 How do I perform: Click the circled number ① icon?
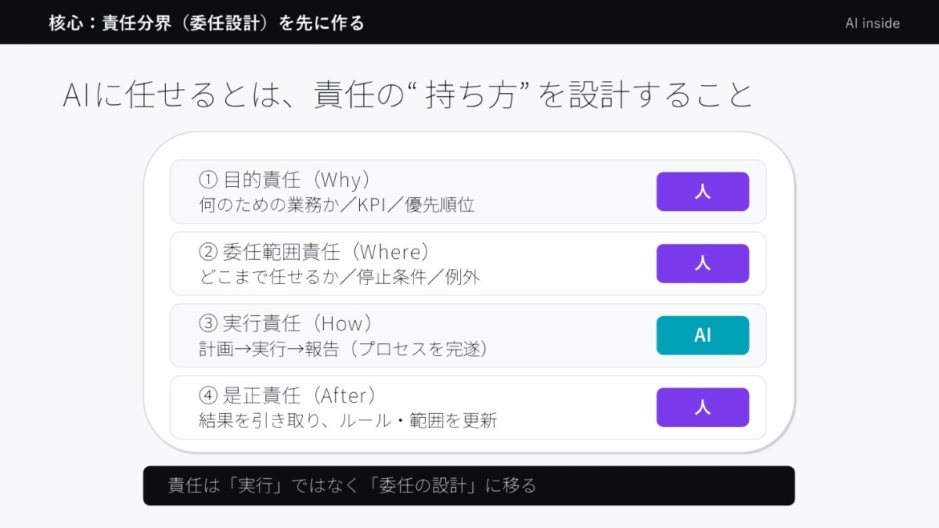207,180
